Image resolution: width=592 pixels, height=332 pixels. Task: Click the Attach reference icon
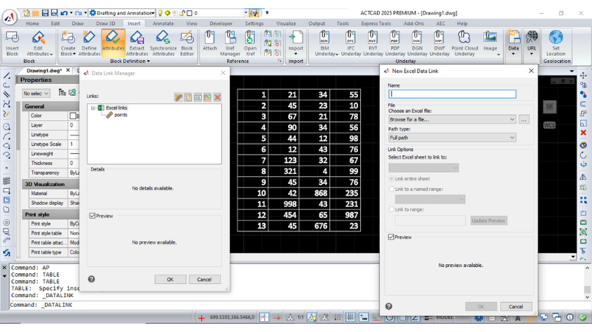pyautogui.click(x=209, y=41)
